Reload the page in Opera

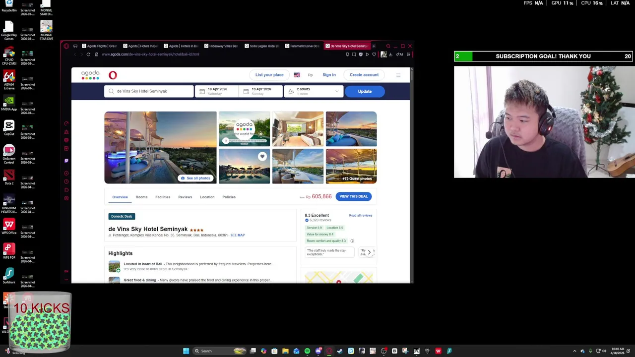[x=88, y=54]
